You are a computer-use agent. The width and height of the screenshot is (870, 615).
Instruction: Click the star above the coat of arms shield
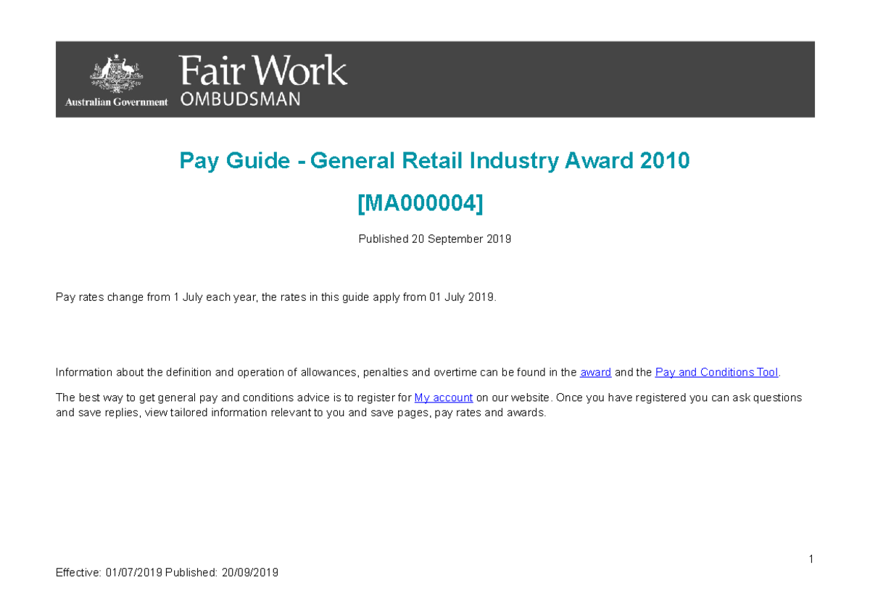[x=116, y=57]
